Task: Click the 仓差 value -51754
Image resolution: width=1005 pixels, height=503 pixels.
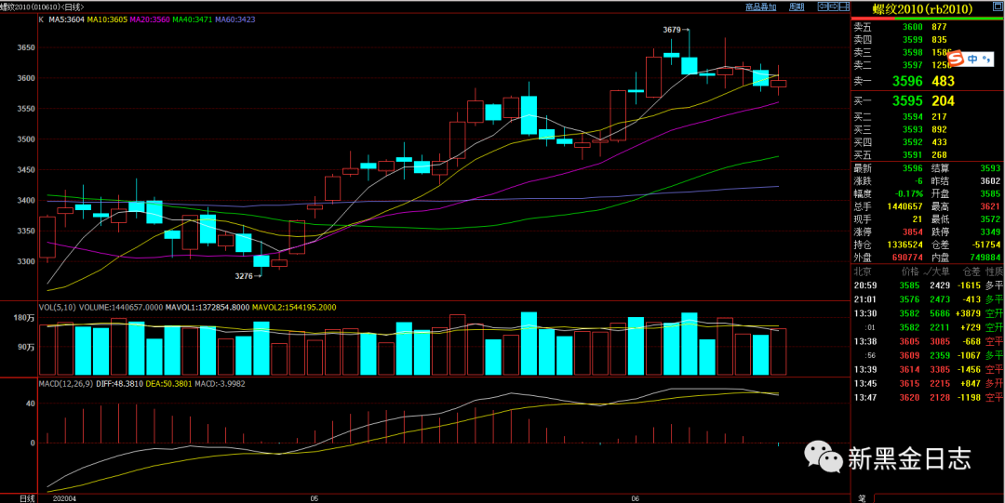Action: (x=986, y=245)
